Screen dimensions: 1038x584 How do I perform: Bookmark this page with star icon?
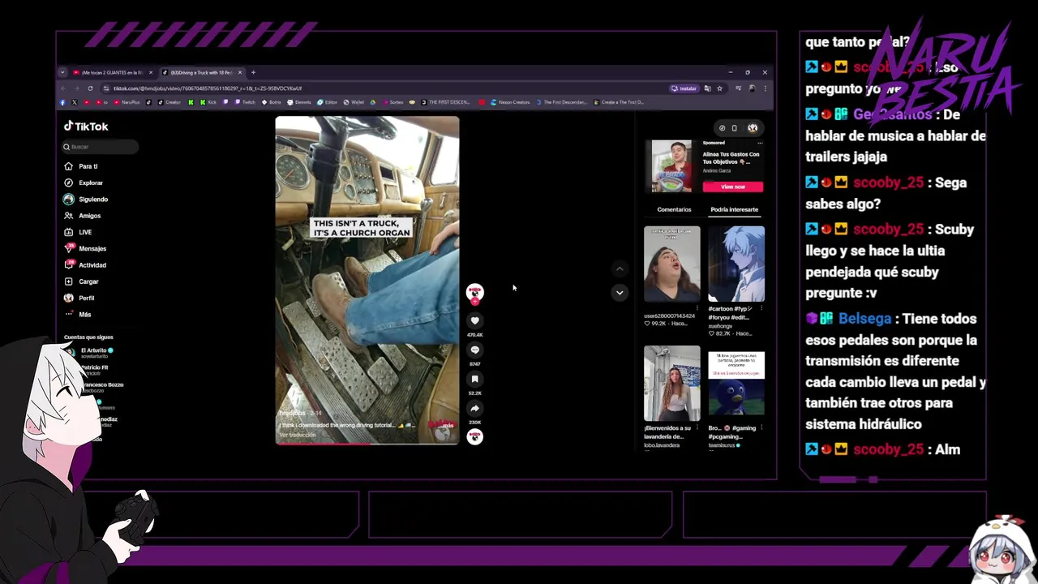719,88
